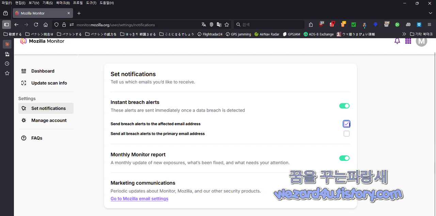This screenshot has height=216, width=436.
Task: Open the Mozilla apps grid menu
Action: pos(408,41)
